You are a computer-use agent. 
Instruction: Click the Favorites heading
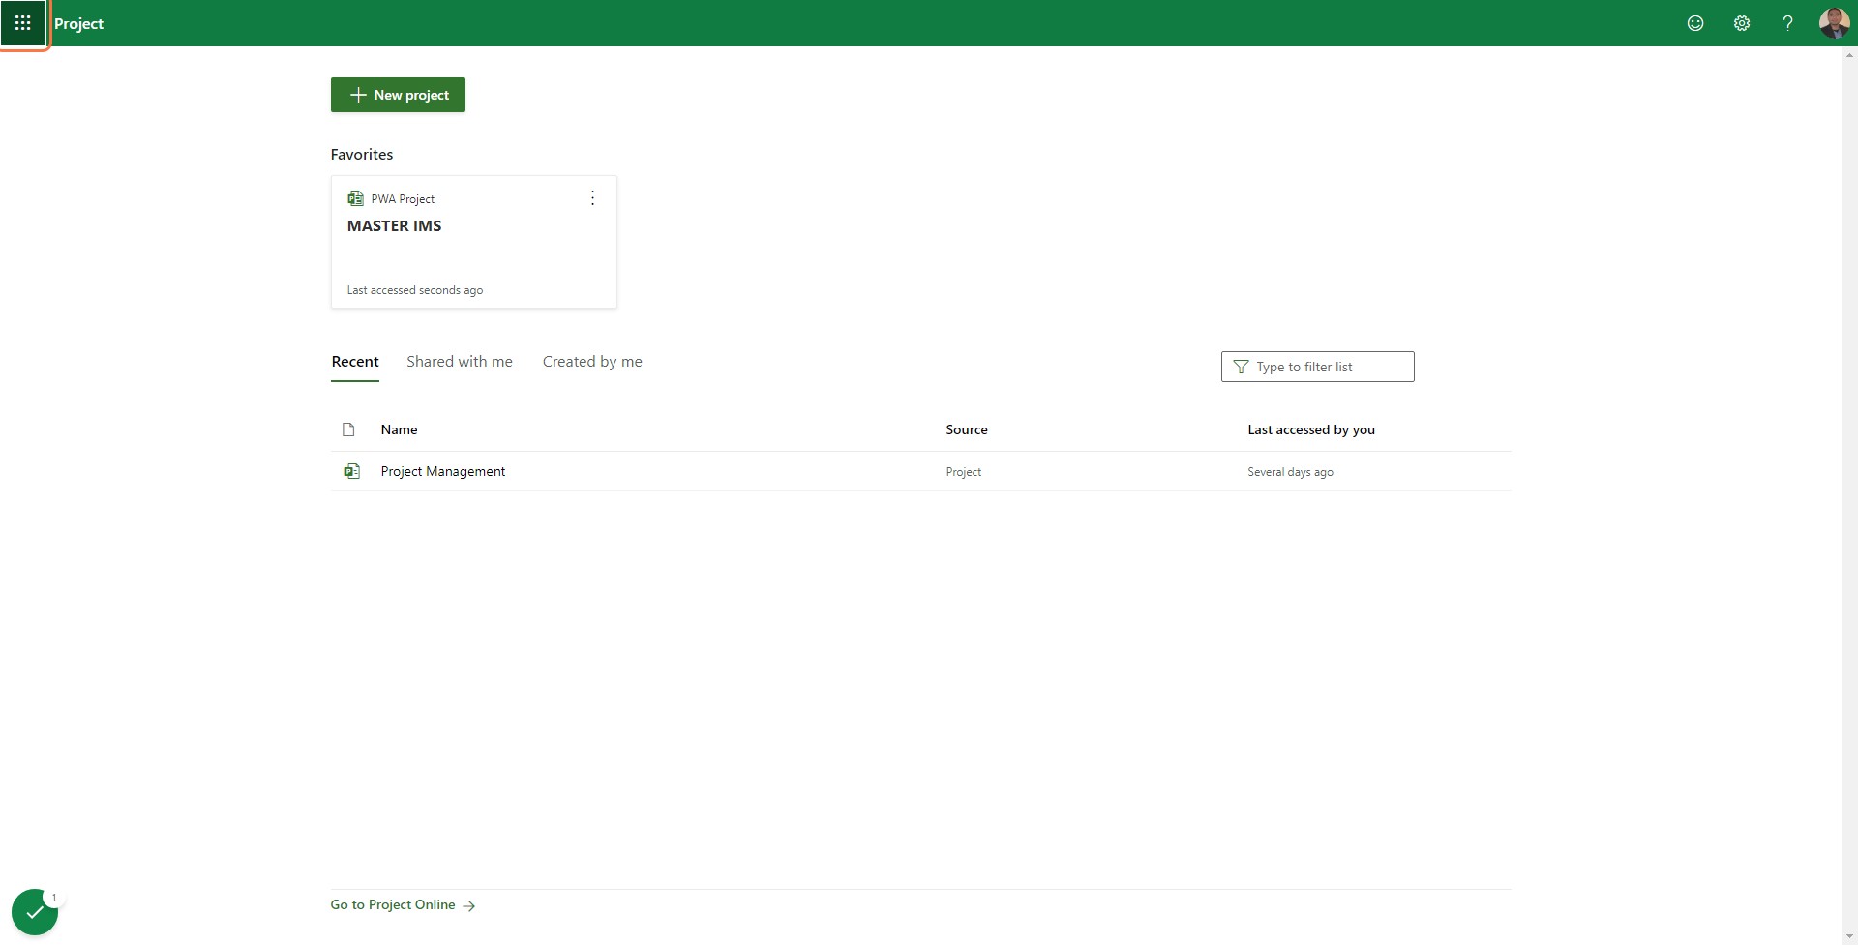pyautogui.click(x=362, y=155)
